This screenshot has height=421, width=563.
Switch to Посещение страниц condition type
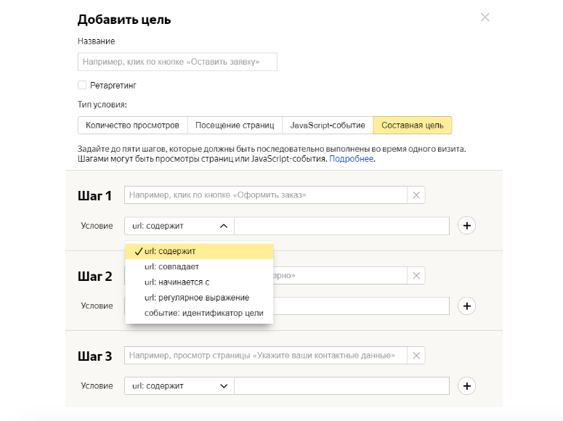pyautogui.click(x=235, y=126)
